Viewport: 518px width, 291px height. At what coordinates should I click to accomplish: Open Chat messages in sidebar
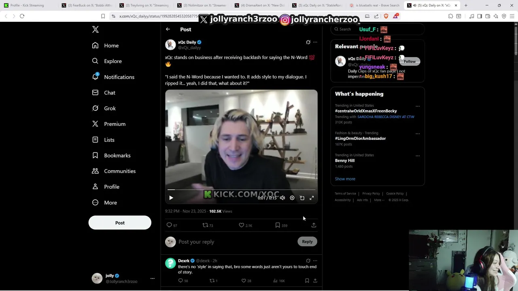(104, 93)
